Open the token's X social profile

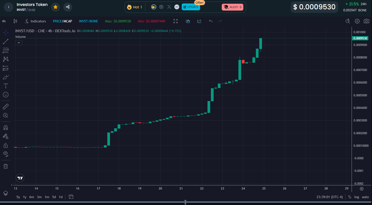pyautogui.click(x=169, y=7)
